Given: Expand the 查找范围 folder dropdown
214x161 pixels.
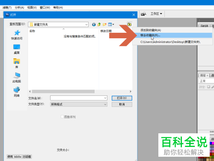Looking at the screenshot, I should coord(86,25).
